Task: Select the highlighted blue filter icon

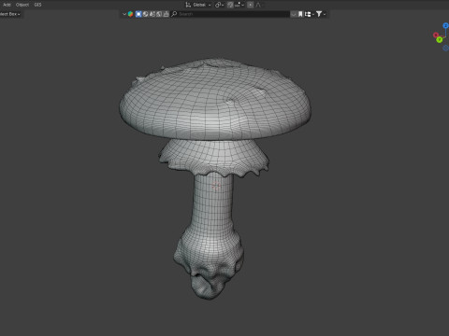Action: coord(138,14)
